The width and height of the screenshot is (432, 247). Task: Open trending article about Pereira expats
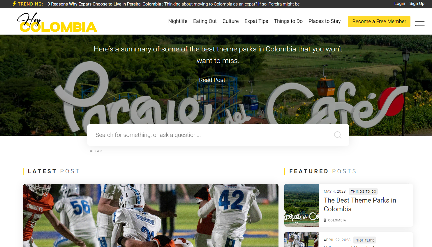pyautogui.click(x=104, y=4)
